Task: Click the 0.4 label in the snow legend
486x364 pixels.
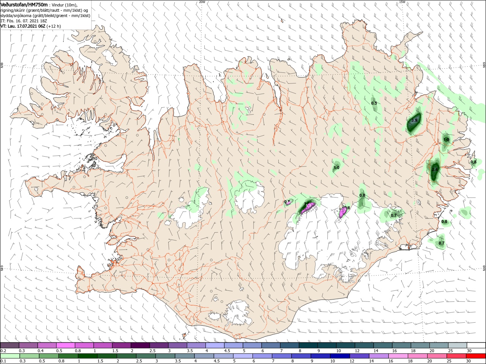Action: (40, 351)
